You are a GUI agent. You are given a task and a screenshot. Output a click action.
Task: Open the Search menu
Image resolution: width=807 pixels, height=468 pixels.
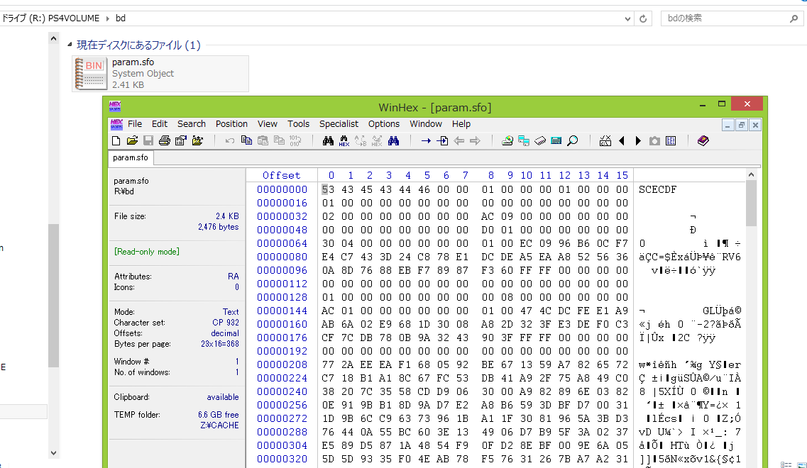click(192, 124)
